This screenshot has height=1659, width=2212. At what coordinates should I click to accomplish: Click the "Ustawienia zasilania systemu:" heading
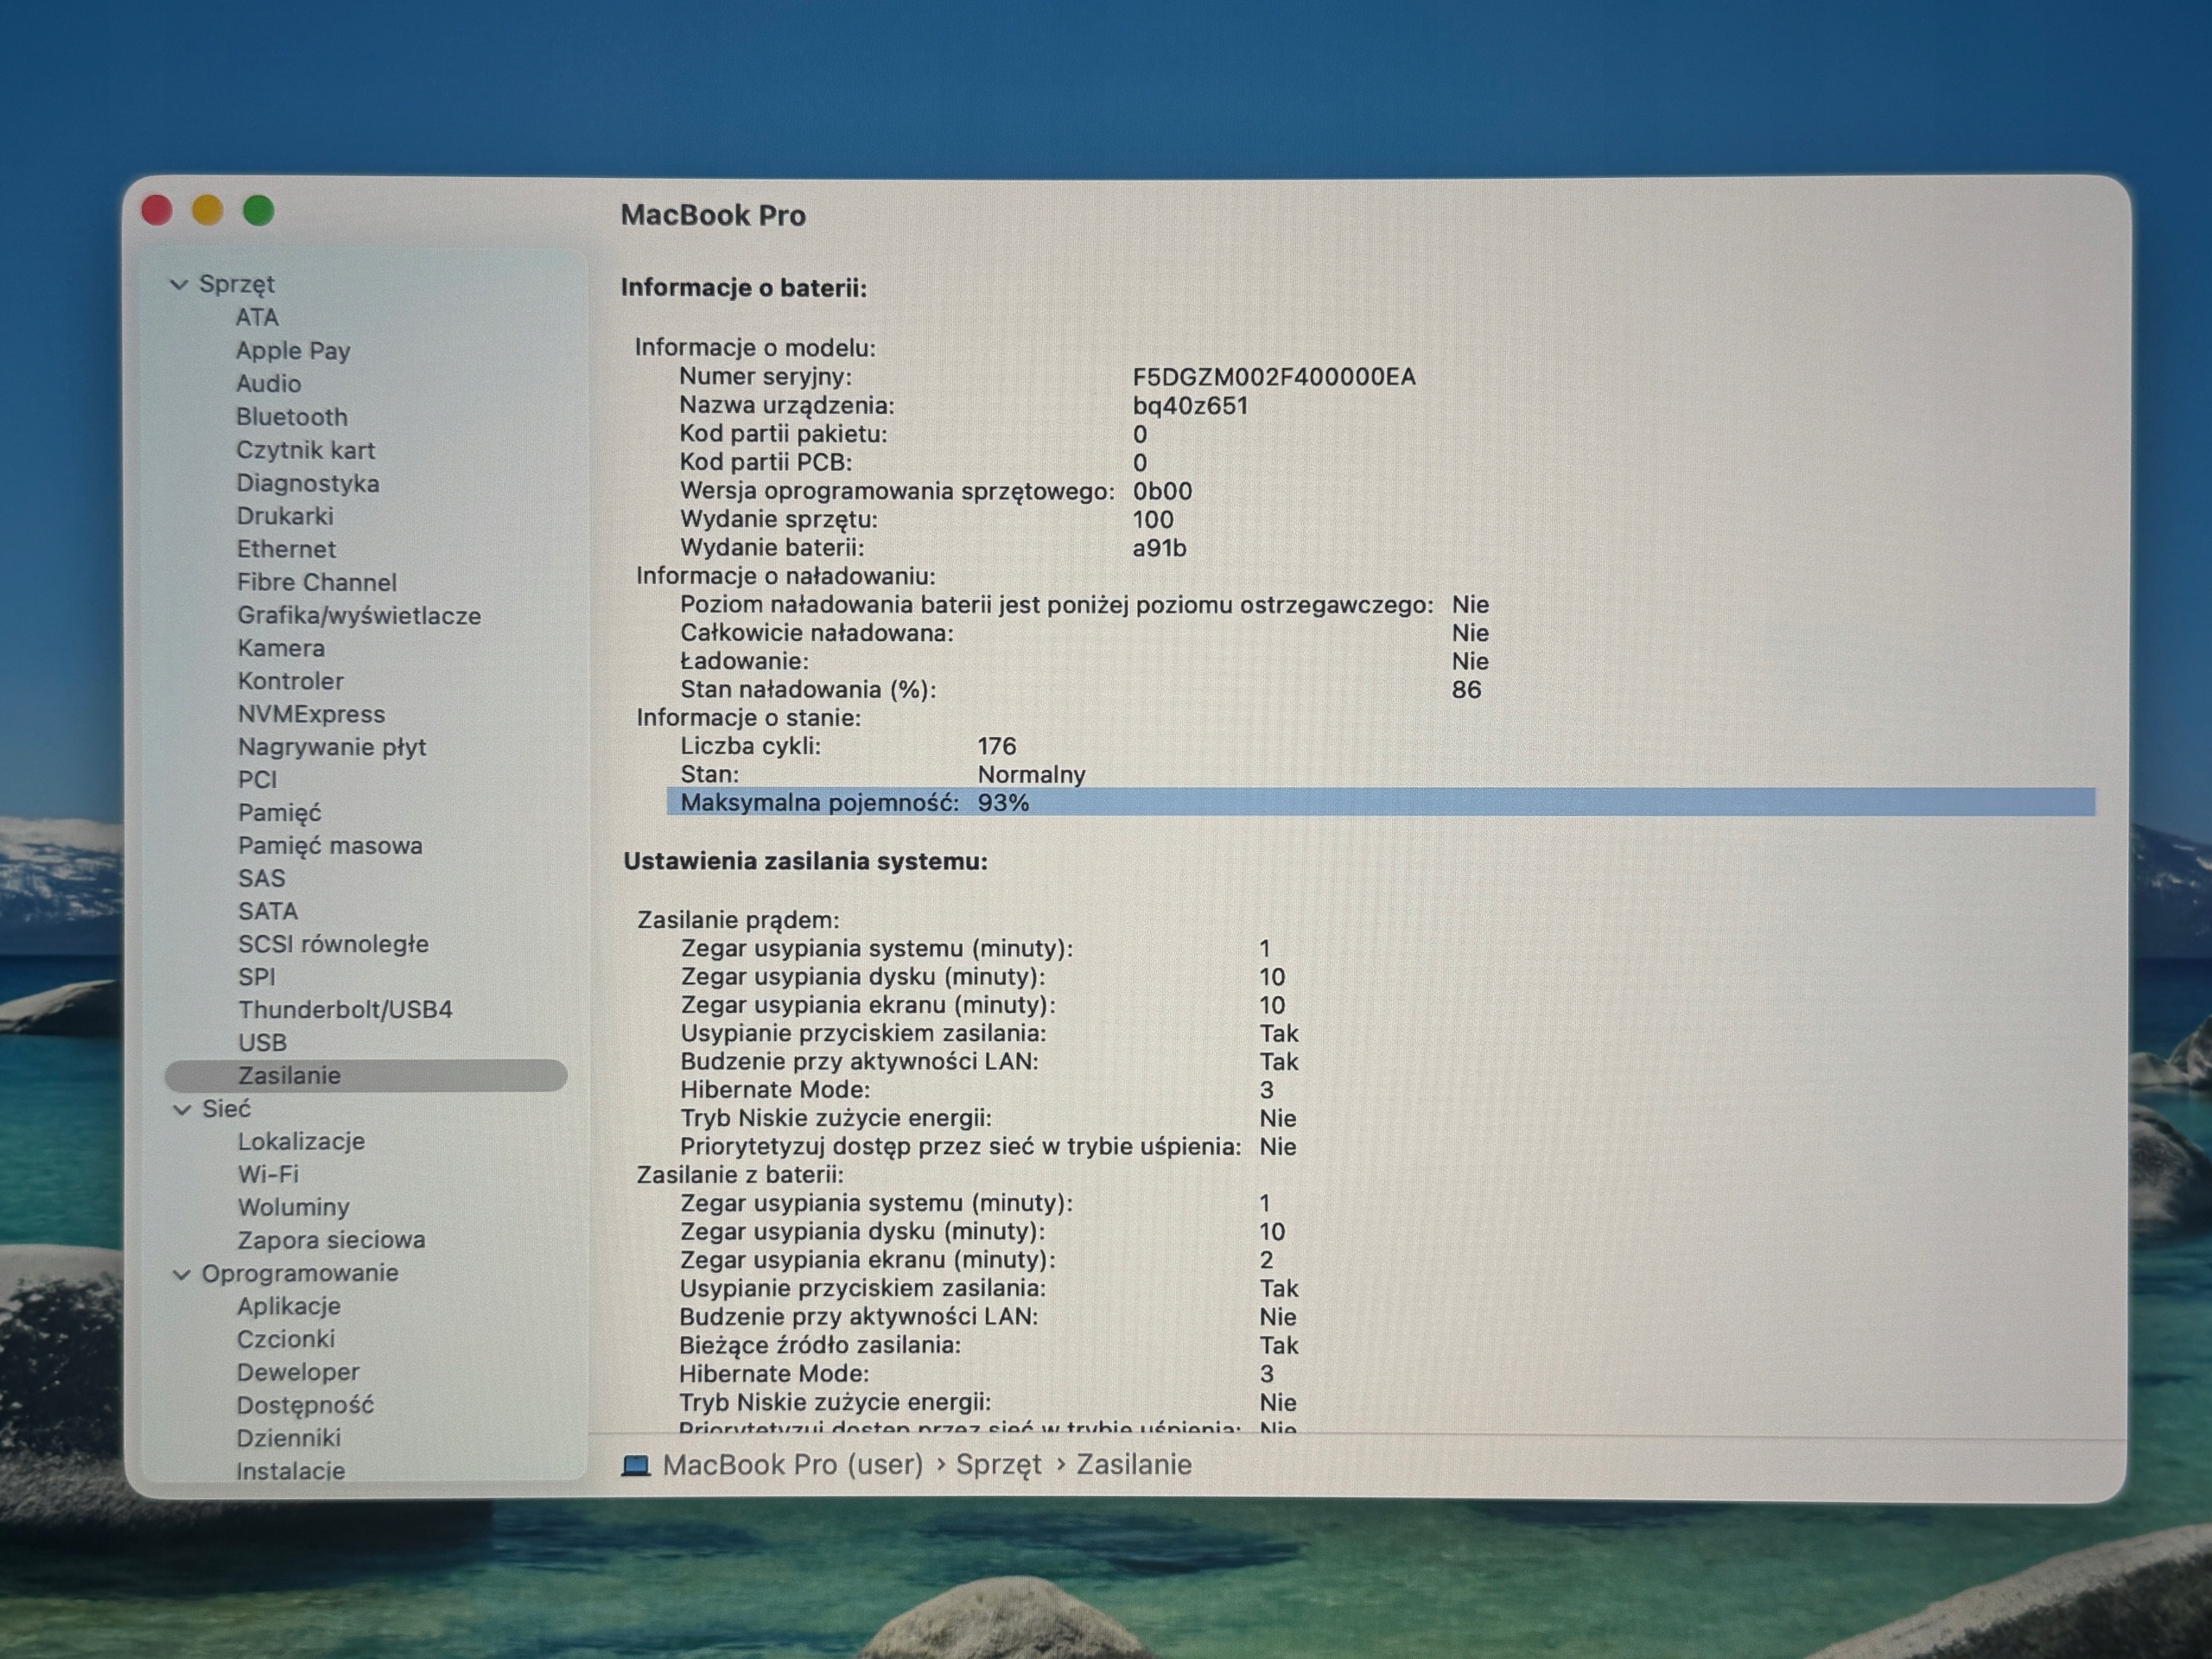pyautogui.click(x=806, y=862)
